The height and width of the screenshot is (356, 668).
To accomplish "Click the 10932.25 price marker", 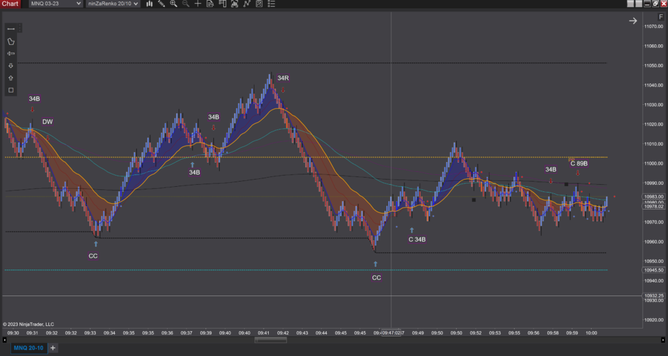I will pyautogui.click(x=654, y=295).
